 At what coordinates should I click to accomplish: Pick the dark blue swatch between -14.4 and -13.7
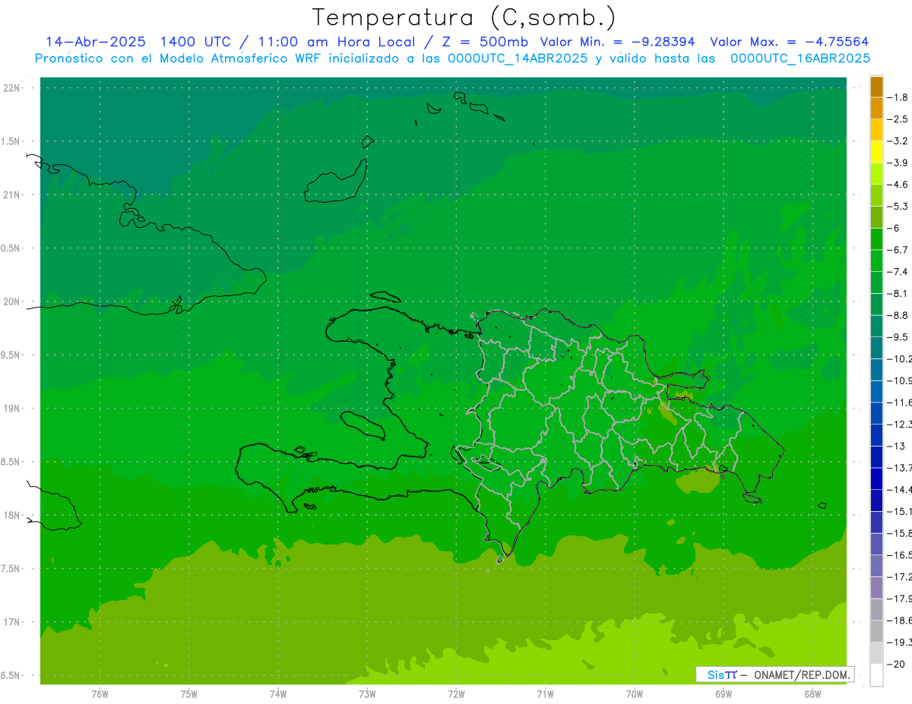pos(876,478)
